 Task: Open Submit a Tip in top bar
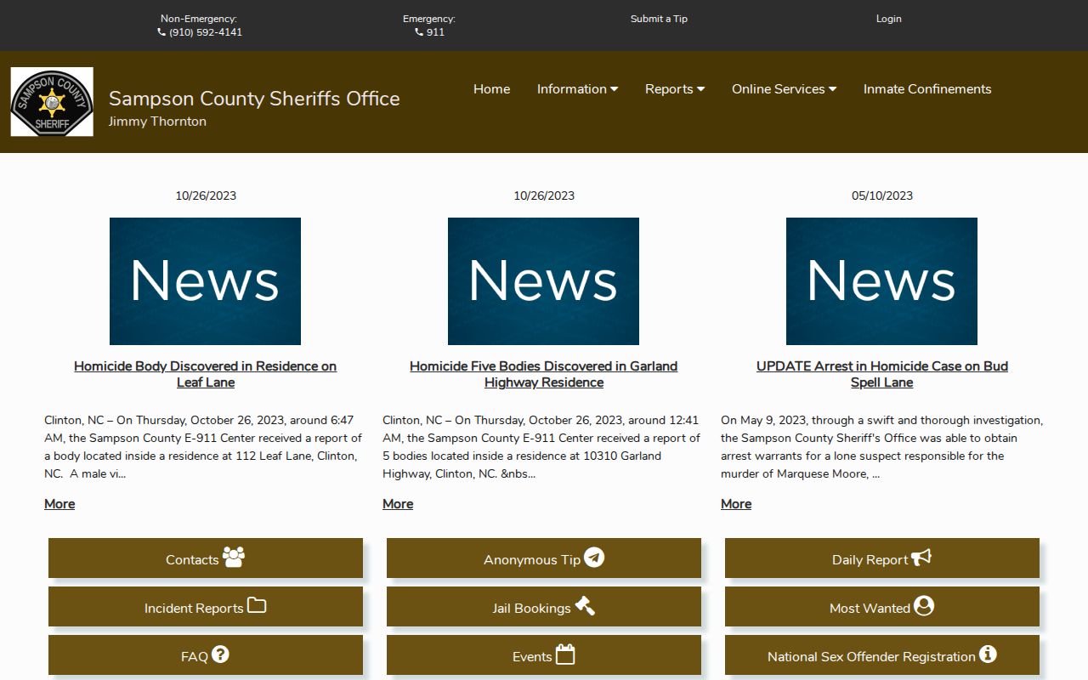(x=659, y=19)
